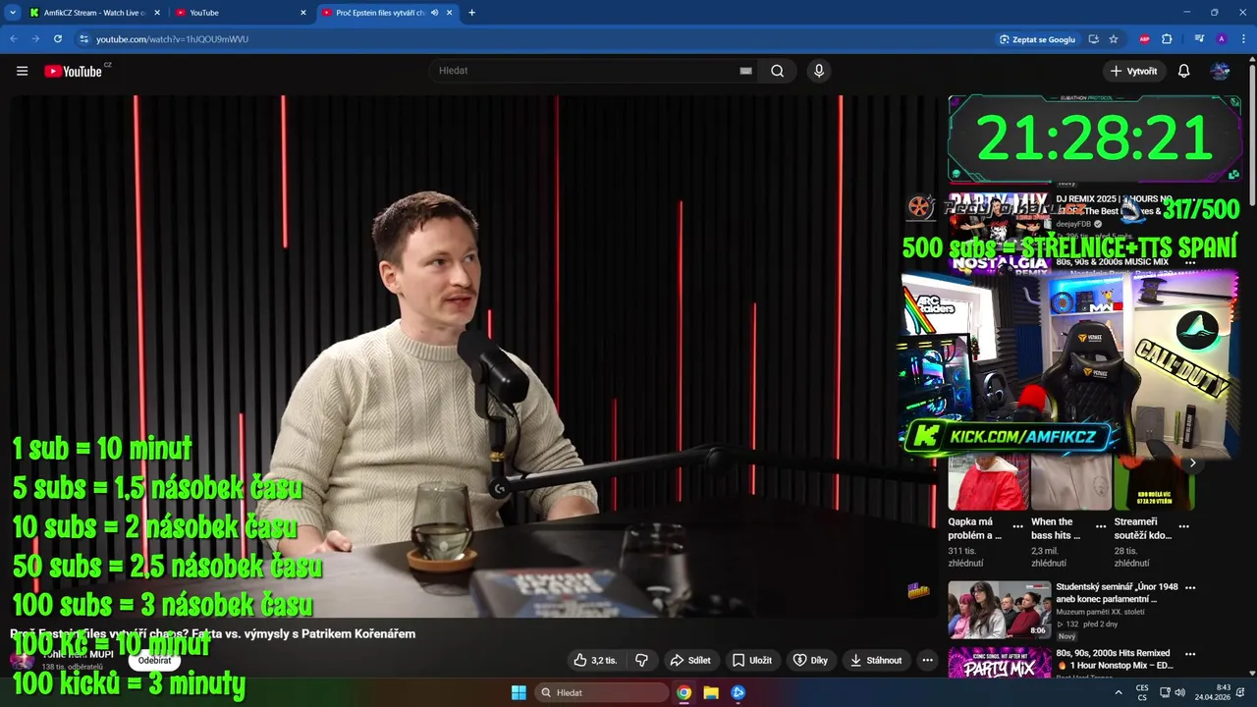This screenshot has height=707, width=1257.
Task: Start voice search with the microphone icon
Action: tap(818, 71)
